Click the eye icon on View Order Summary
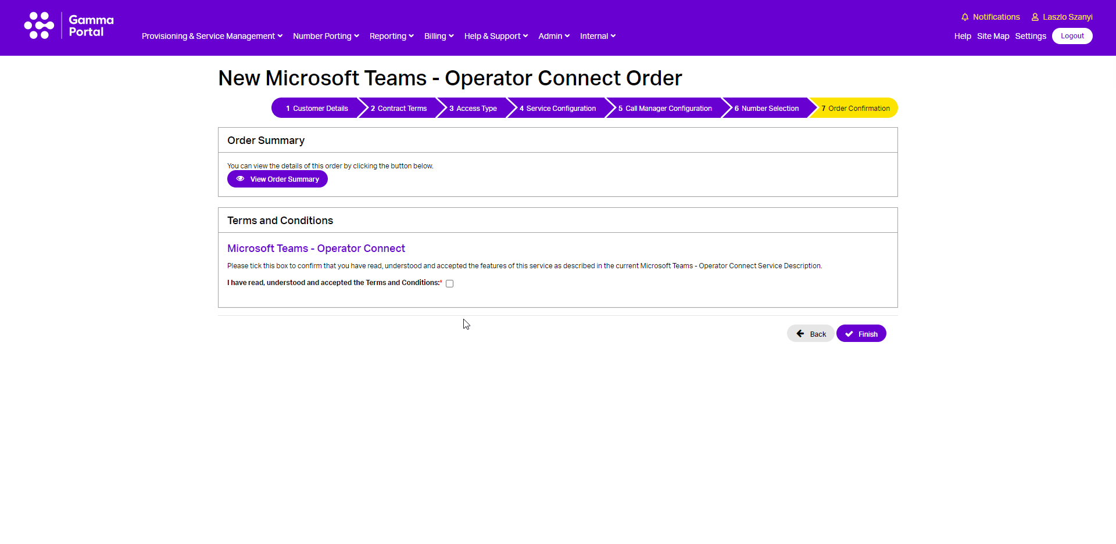The width and height of the screenshot is (1116, 544). (x=240, y=179)
